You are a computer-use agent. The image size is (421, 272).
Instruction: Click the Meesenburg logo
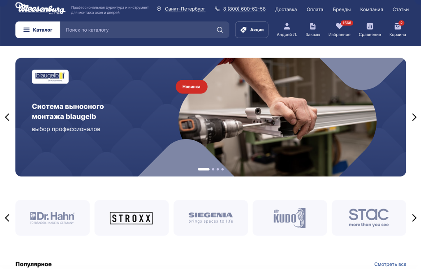[40, 8]
